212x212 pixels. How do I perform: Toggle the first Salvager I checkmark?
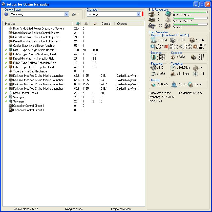click(x=6, y=97)
